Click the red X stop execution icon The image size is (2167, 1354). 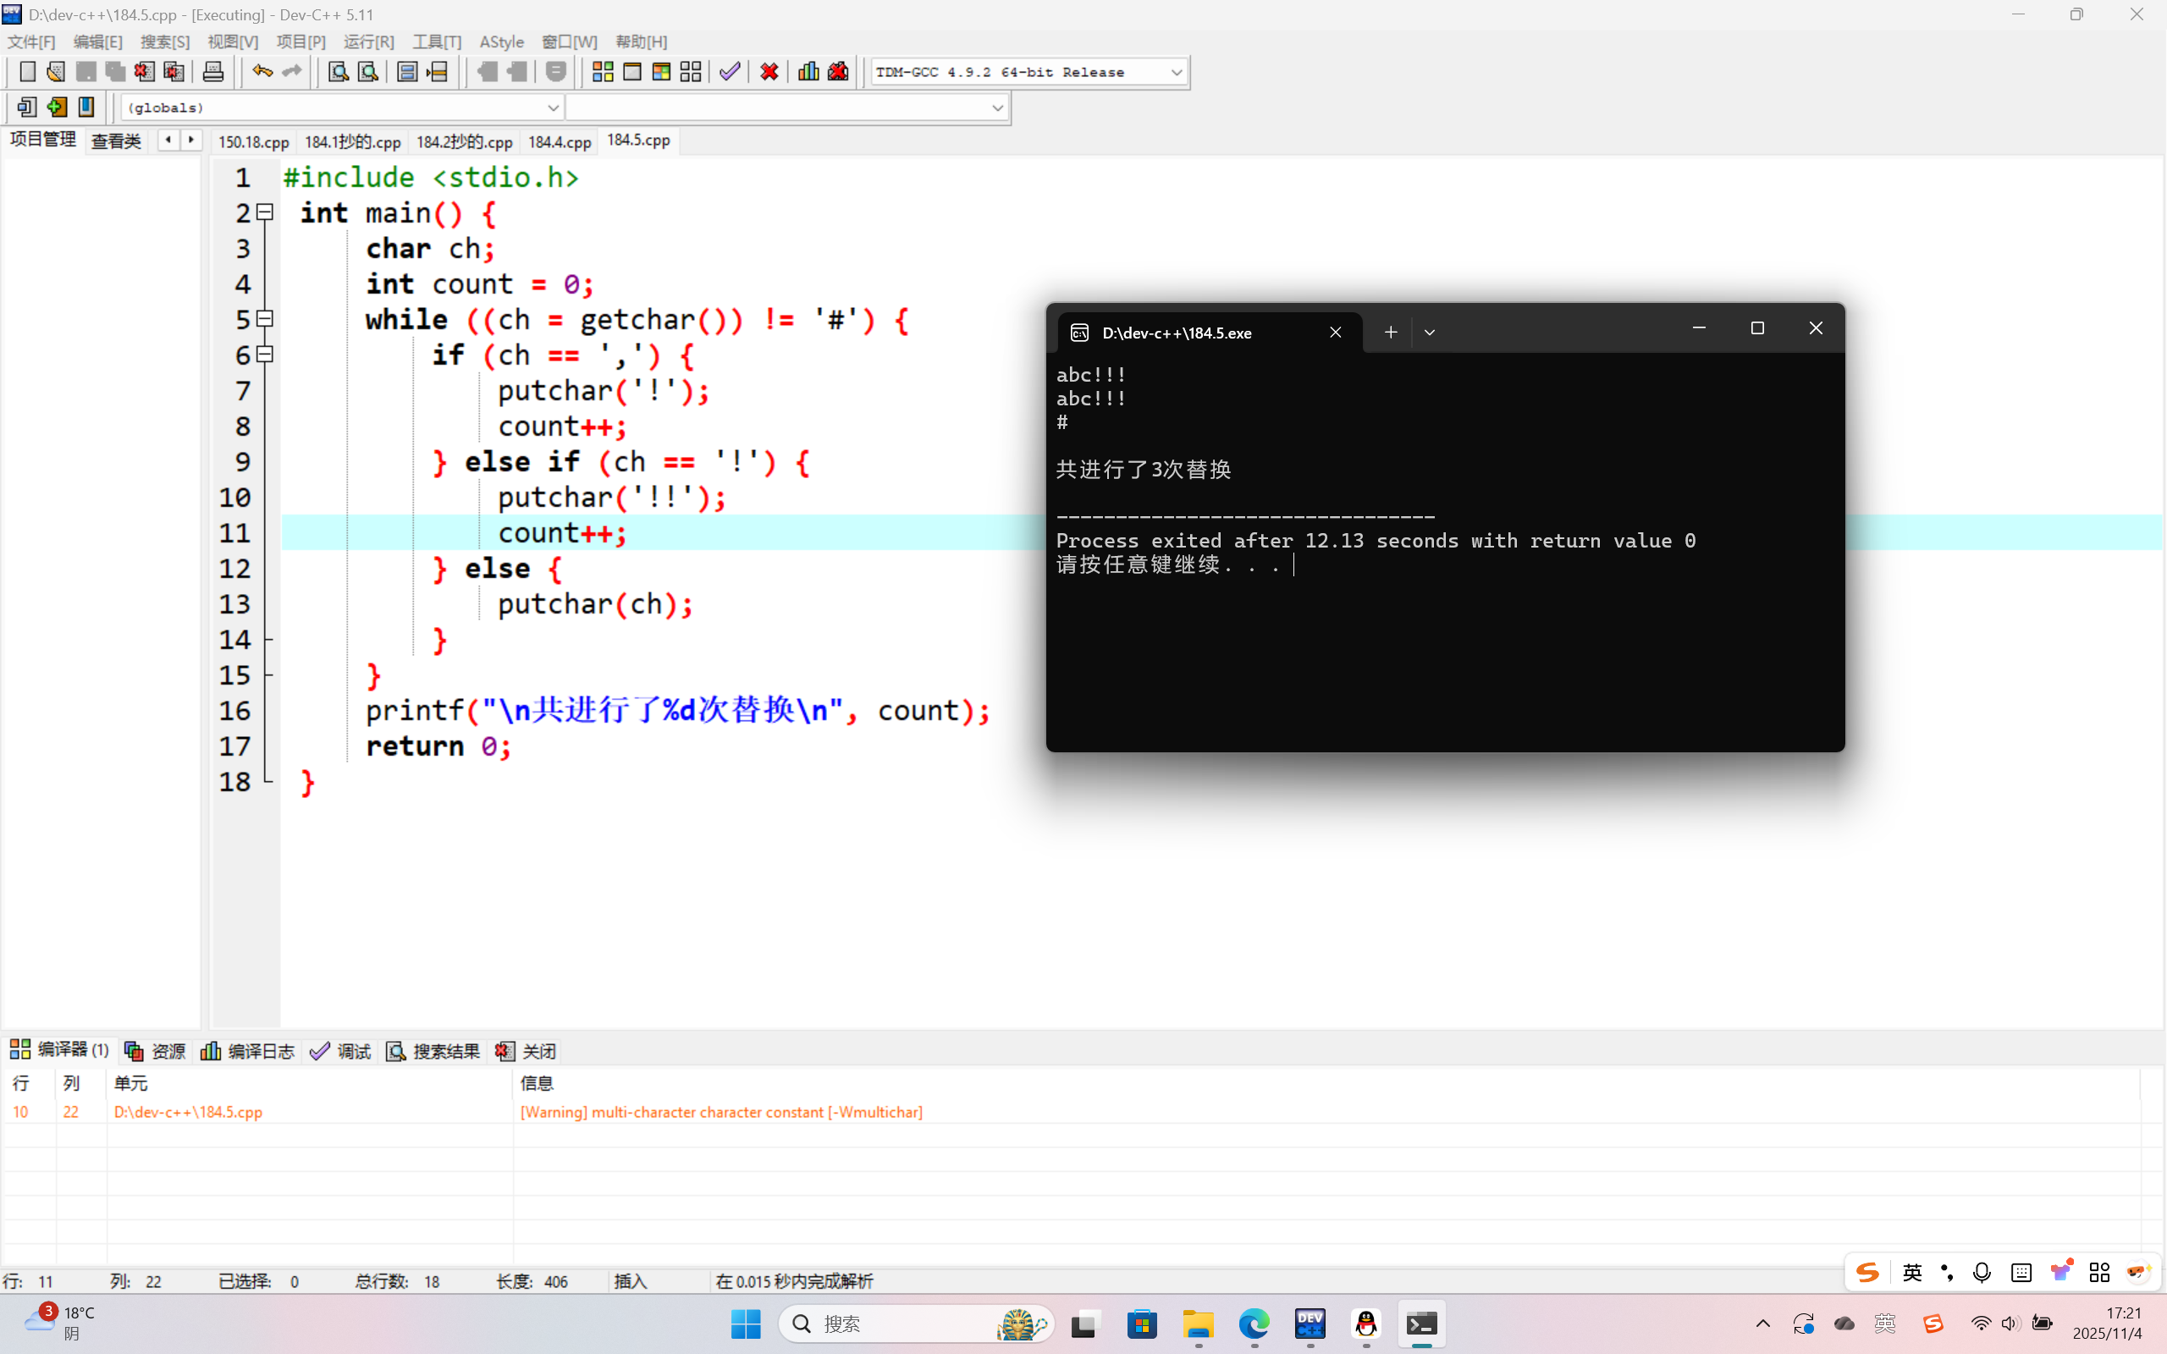pyautogui.click(x=769, y=72)
